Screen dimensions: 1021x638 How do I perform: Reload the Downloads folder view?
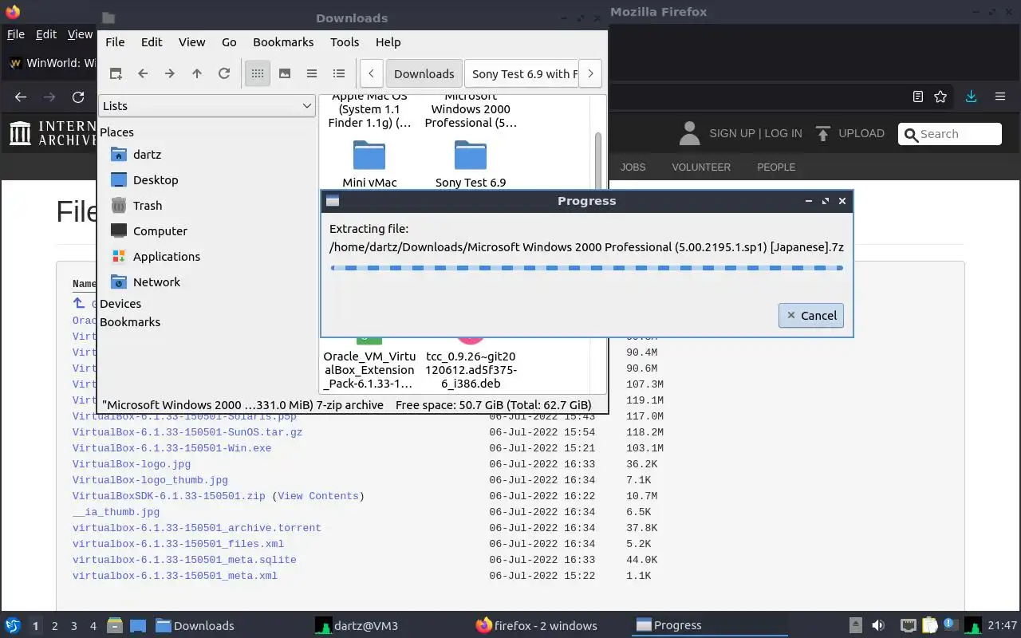pyautogui.click(x=224, y=73)
